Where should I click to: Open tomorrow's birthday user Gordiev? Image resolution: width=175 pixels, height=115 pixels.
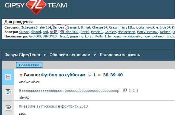[x=110, y=32]
